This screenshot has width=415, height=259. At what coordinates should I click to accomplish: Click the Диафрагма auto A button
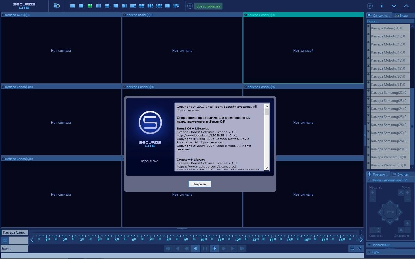[x=401, y=230]
